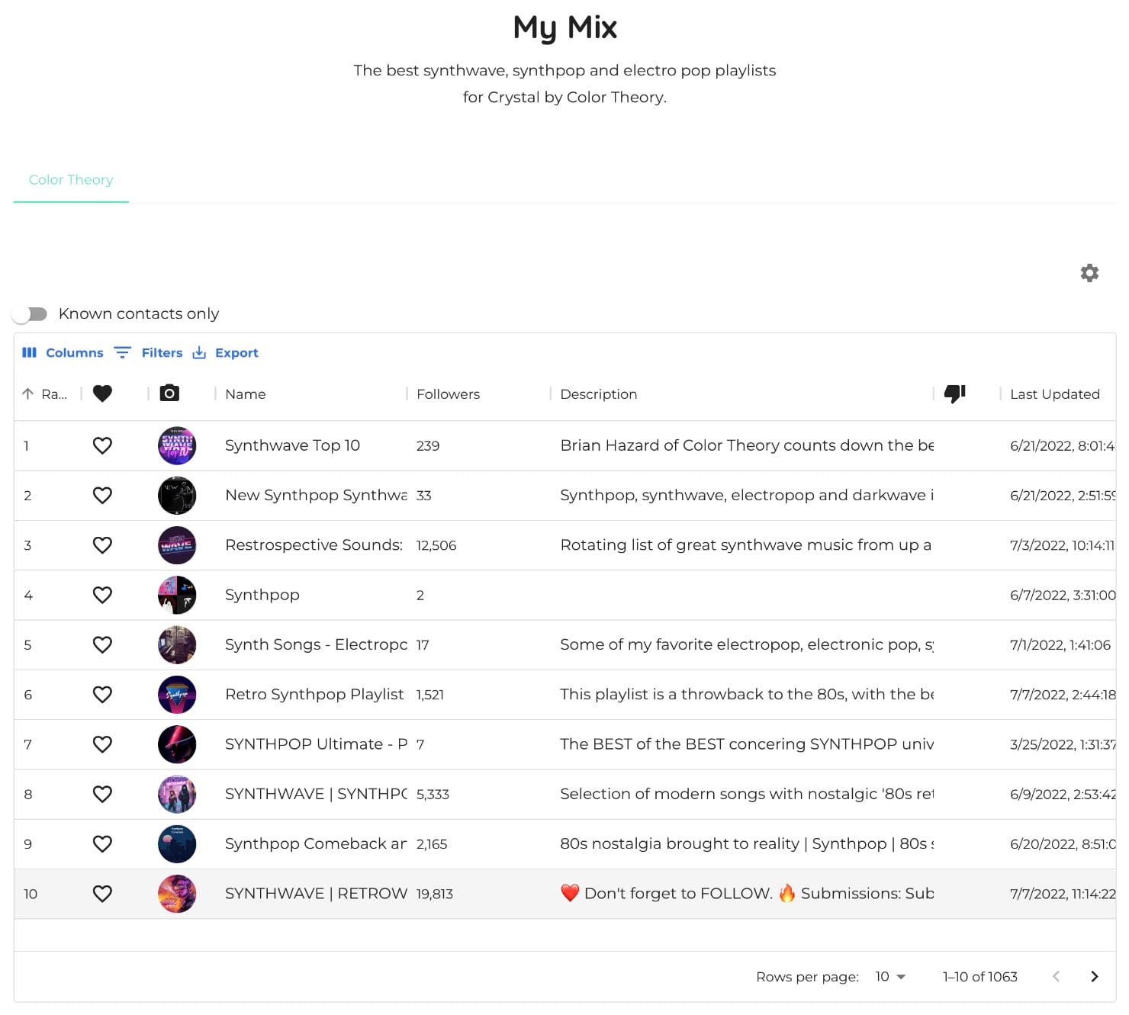The height and width of the screenshot is (1015, 1129).
Task: Select the Retro Synthpop Playlist name
Action: point(314,695)
